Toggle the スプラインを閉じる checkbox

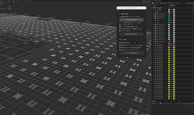[x=120, y=31]
